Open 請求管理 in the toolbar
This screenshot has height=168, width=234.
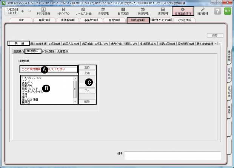pyautogui.click(x=163, y=11)
